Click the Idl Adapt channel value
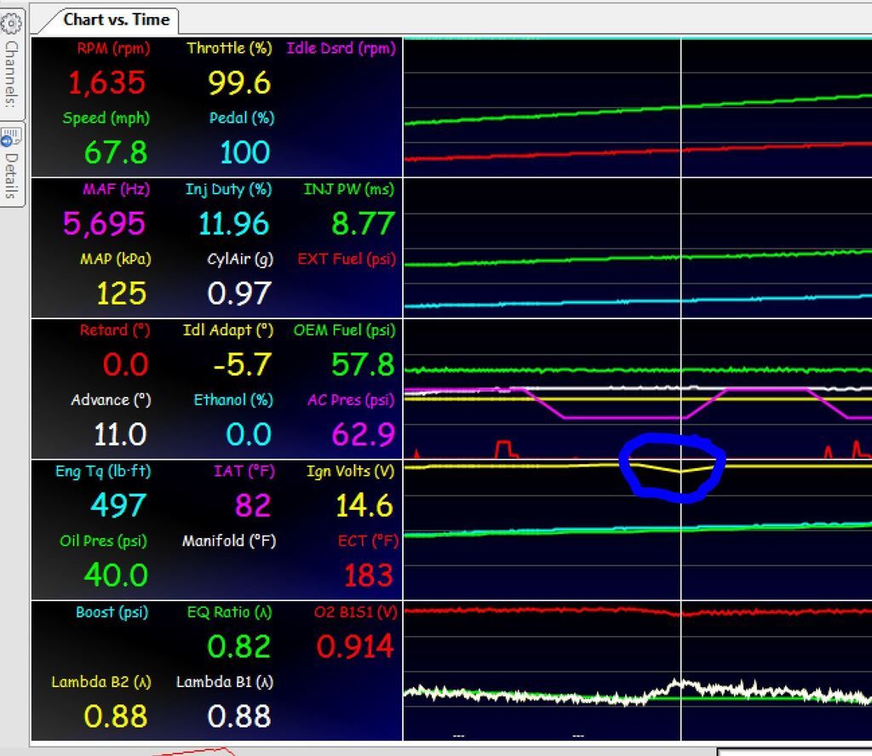The image size is (872, 756). [242, 364]
